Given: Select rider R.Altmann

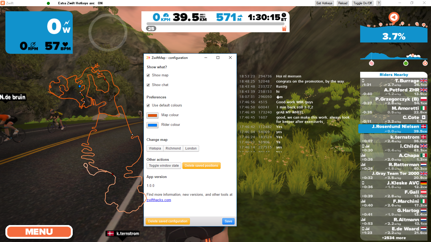Looking at the screenshot, I should (x=394, y=221).
